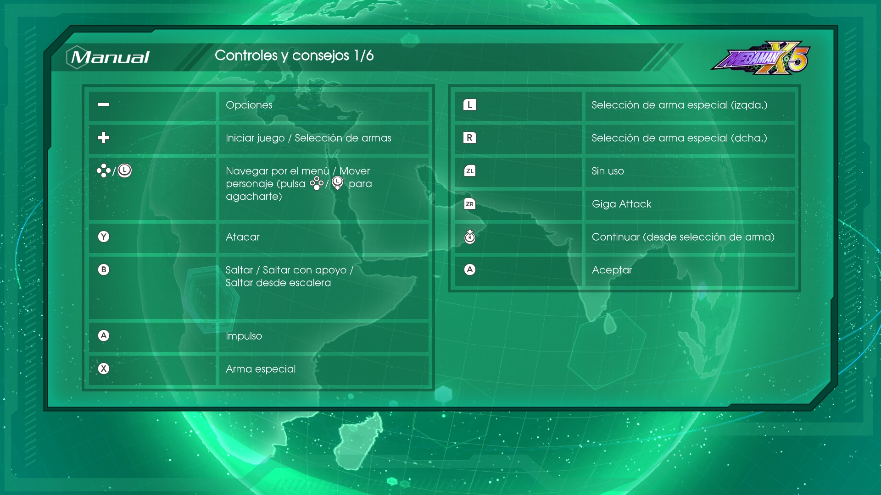This screenshot has height=495, width=881.
Task: Click the Sin uso text entry
Action: 608,171
